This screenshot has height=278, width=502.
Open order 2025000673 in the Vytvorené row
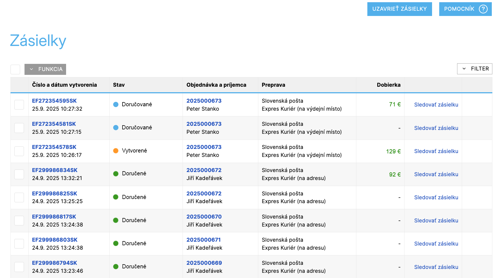204,147
